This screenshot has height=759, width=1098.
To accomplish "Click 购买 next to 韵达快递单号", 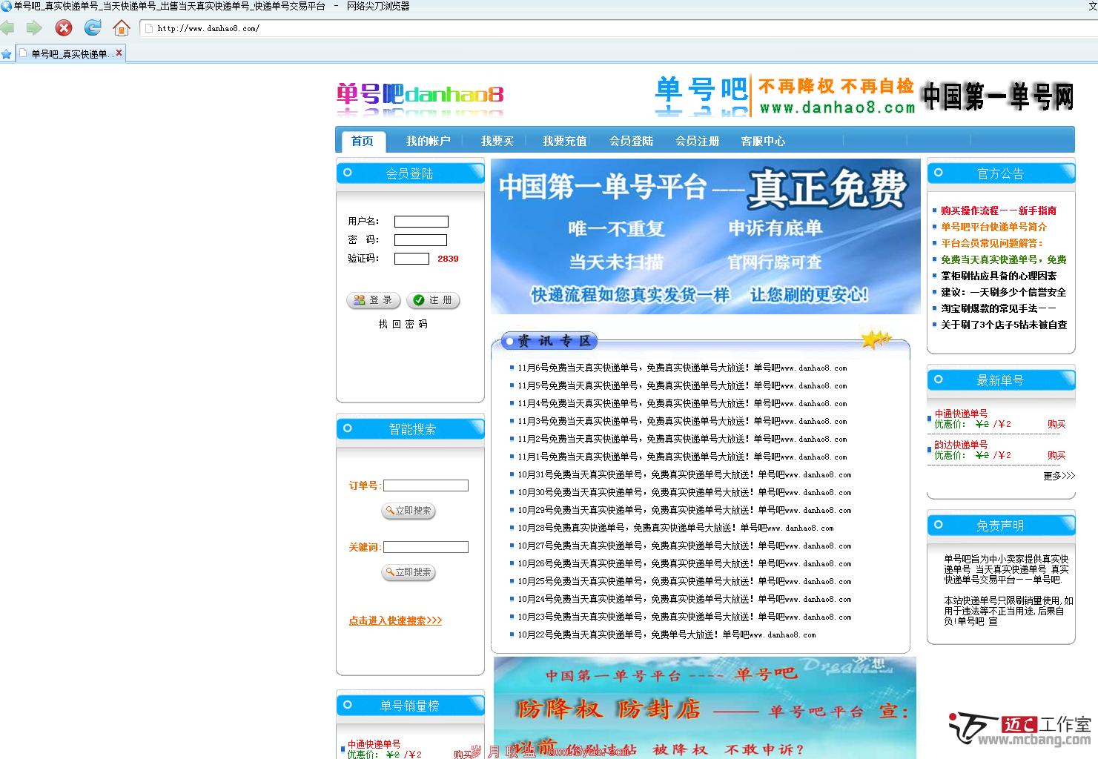I will [1056, 455].
